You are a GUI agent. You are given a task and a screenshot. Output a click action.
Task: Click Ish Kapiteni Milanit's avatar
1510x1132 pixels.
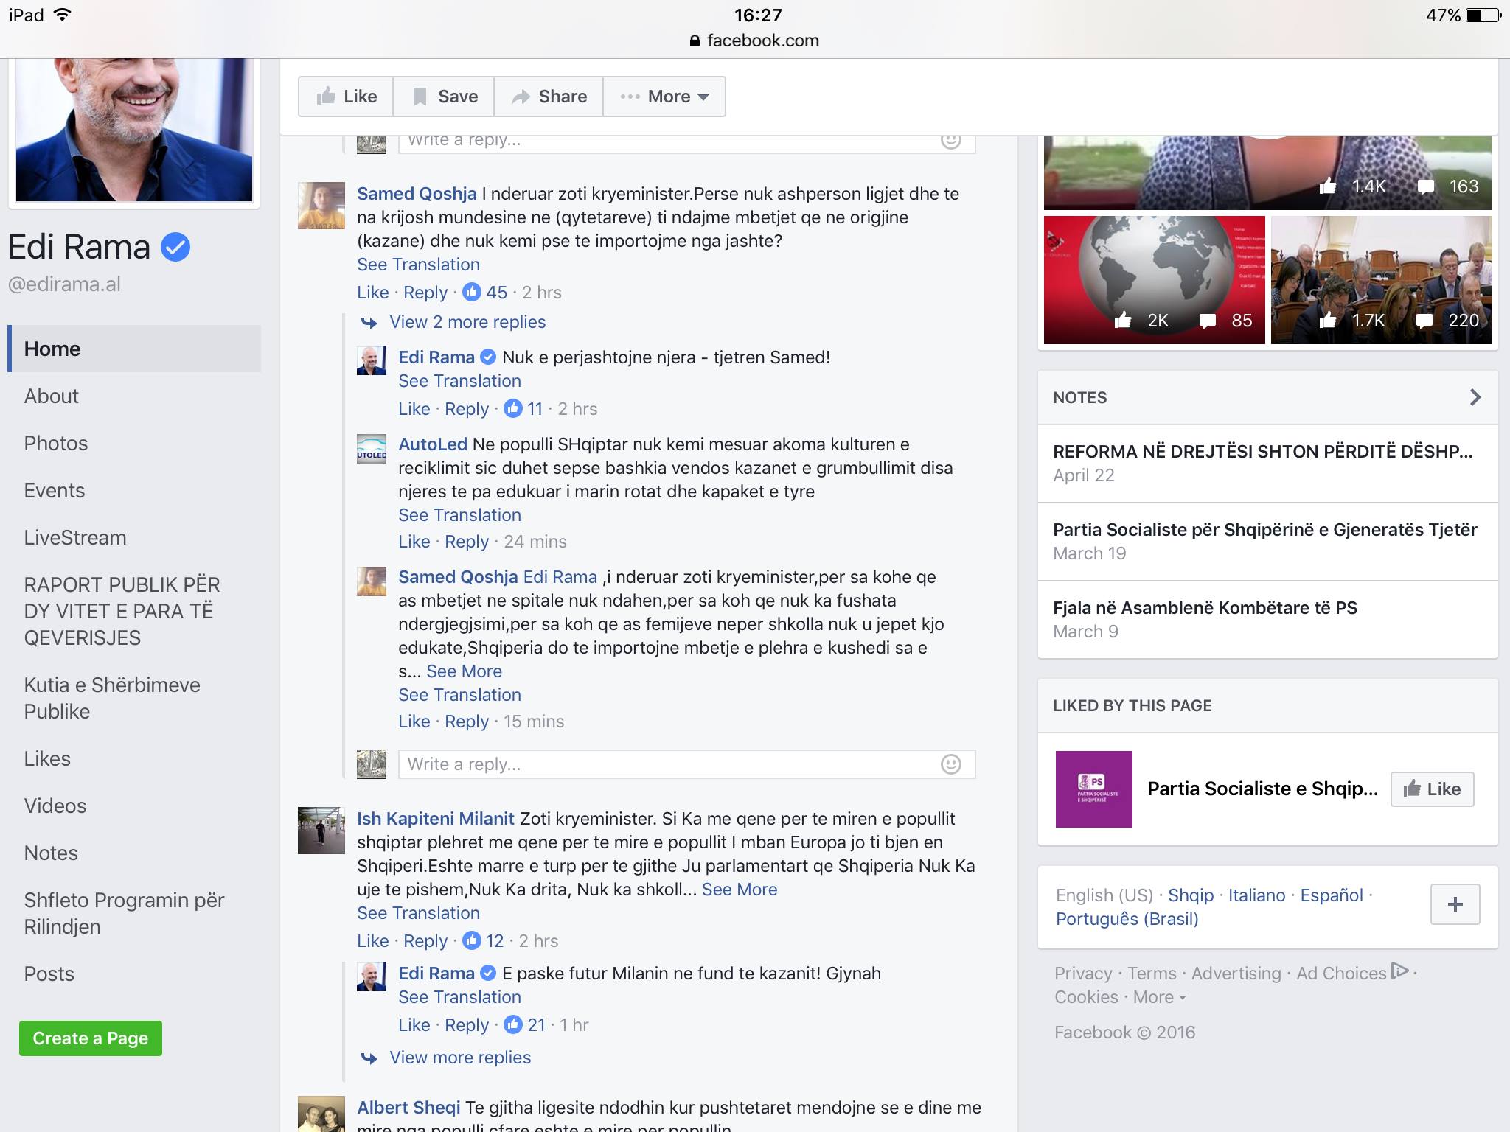pos(321,831)
